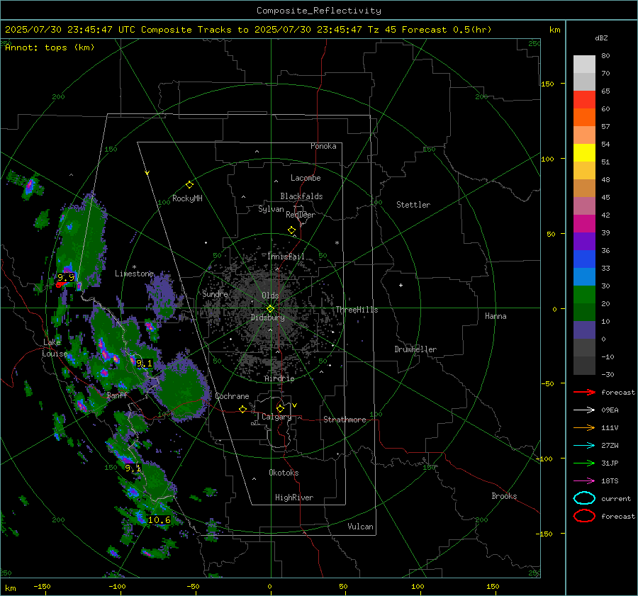
Task: Click the cyan 27ZW arrow legend icon
Action: pos(584,446)
